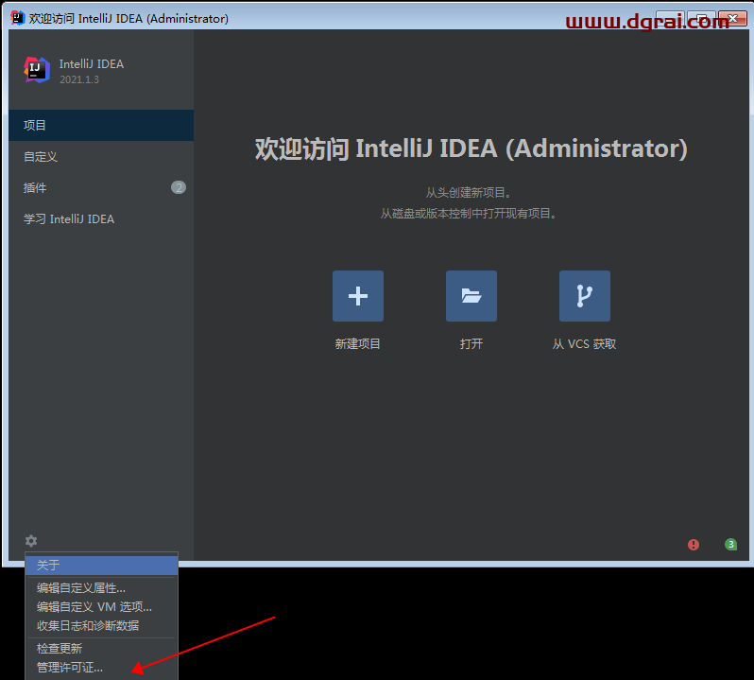Choose 编辑自定义 VM 选项... menu entry
This screenshot has width=754, height=680.
coord(102,607)
